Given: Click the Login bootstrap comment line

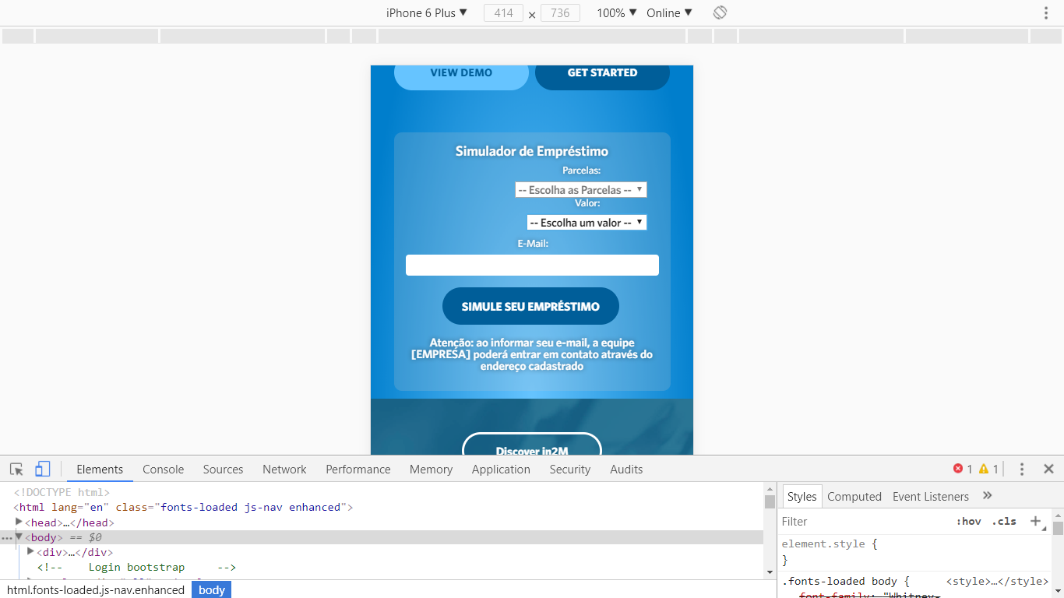Looking at the screenshot, I should (136, 567).
